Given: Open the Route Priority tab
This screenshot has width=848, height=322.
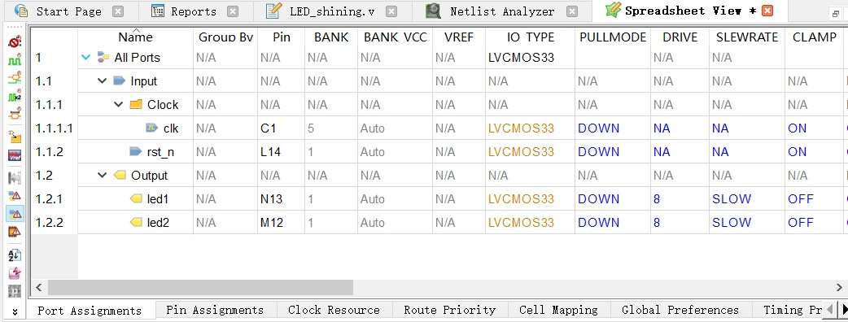Looking at the screenshot, I should pos(450,310).
